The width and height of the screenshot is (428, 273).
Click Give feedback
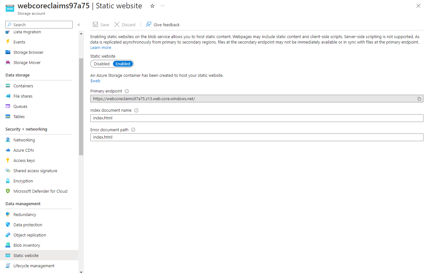163,25
